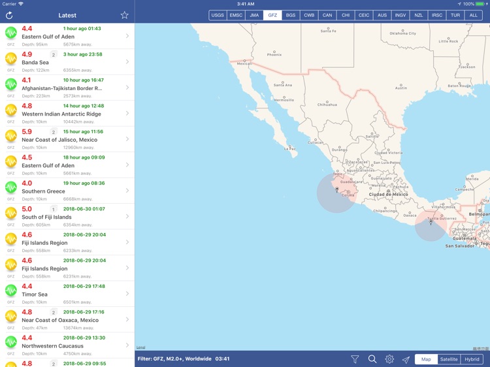Click the Banda Sea seismic wave icon
490x367 pixels.
pos(11,58)
